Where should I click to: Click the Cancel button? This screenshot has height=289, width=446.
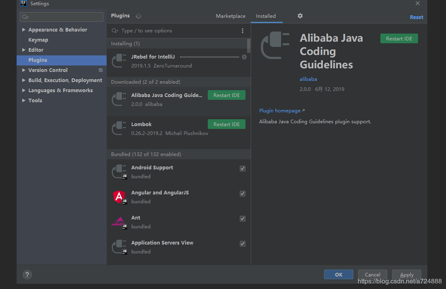pyautogui.click(x=372, y=274)
